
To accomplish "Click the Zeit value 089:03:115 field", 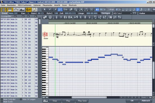I will click(x=70, y=13).
